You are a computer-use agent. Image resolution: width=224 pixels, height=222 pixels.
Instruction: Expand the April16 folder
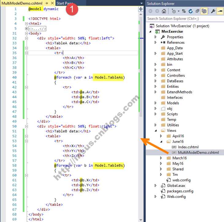point(161,136)
